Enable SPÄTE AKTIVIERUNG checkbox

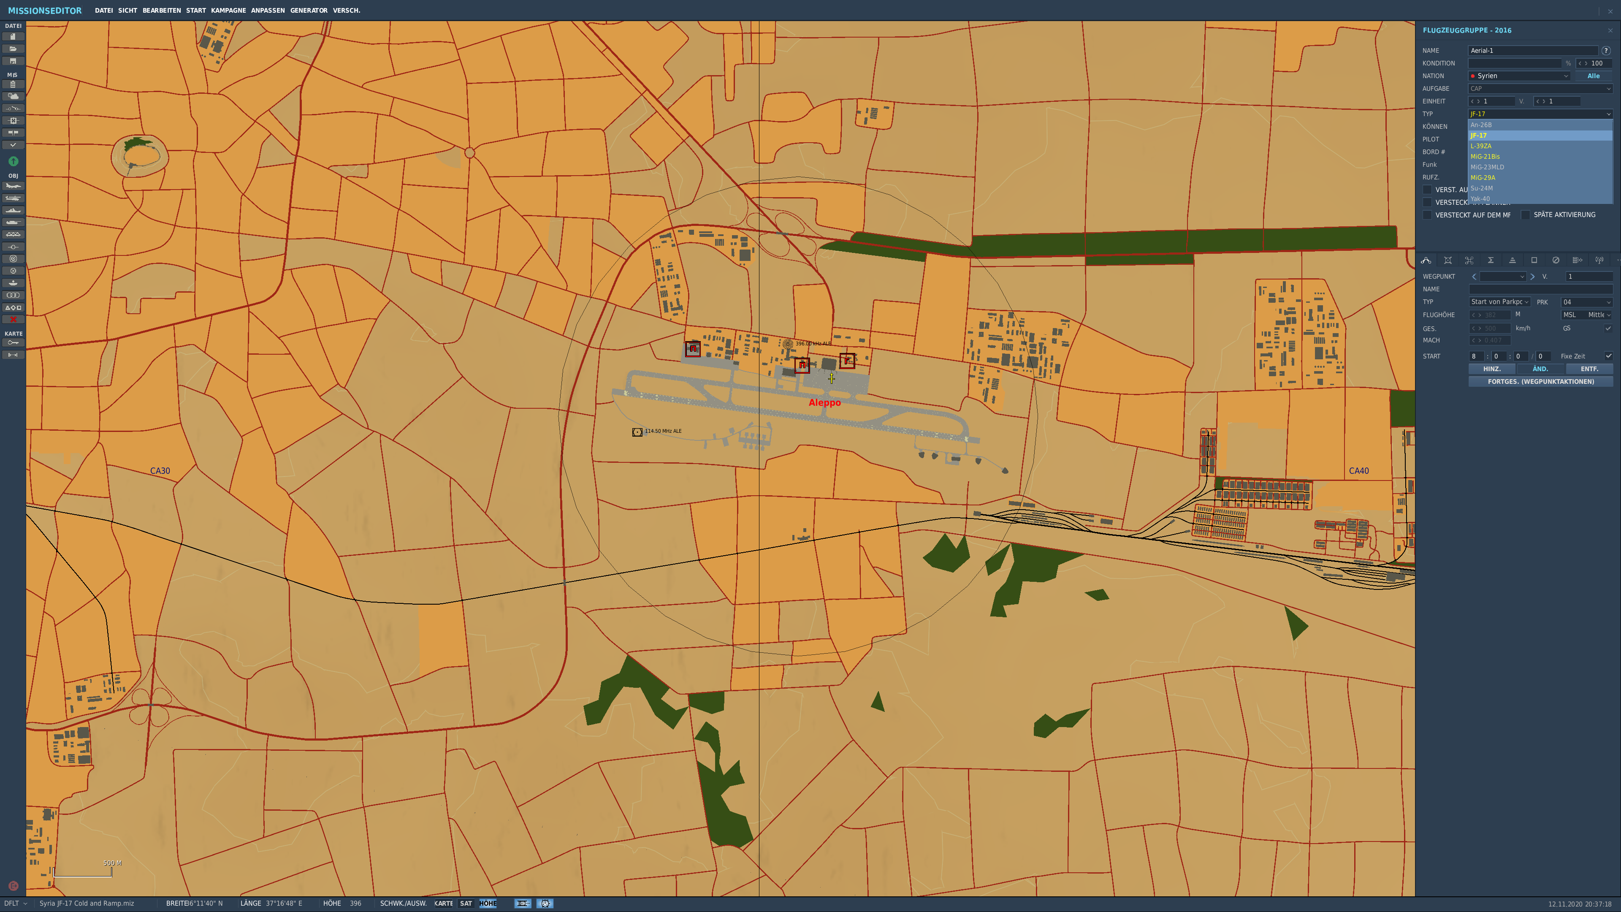[x=1525, y=215]
